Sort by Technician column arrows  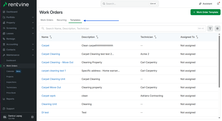155,37
